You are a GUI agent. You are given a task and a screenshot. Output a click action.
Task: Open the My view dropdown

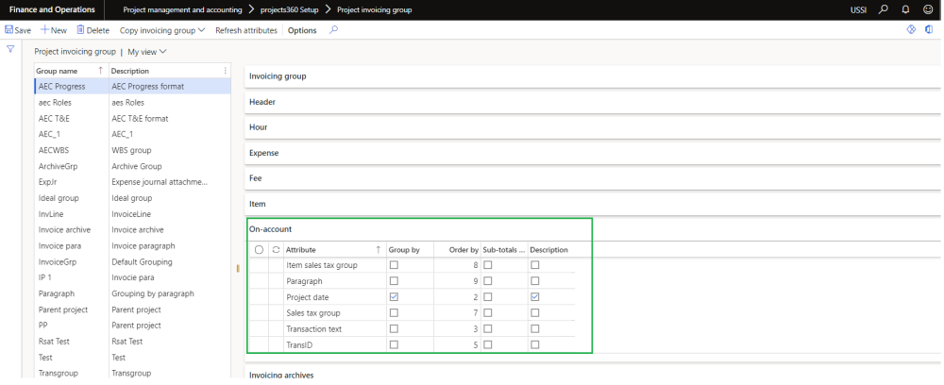[x=147, y=52]
